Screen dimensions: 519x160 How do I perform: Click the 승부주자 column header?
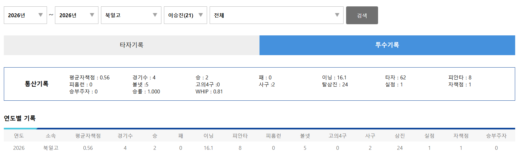point(496,136)
